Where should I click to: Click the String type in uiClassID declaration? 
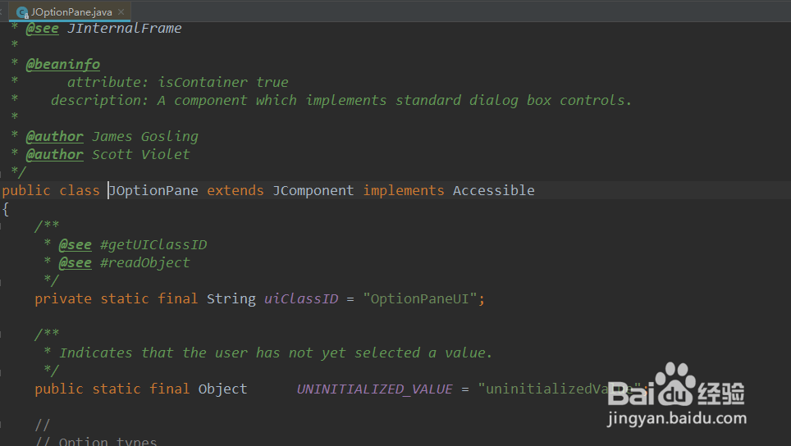pyautogui.click(x=231, y=298)
